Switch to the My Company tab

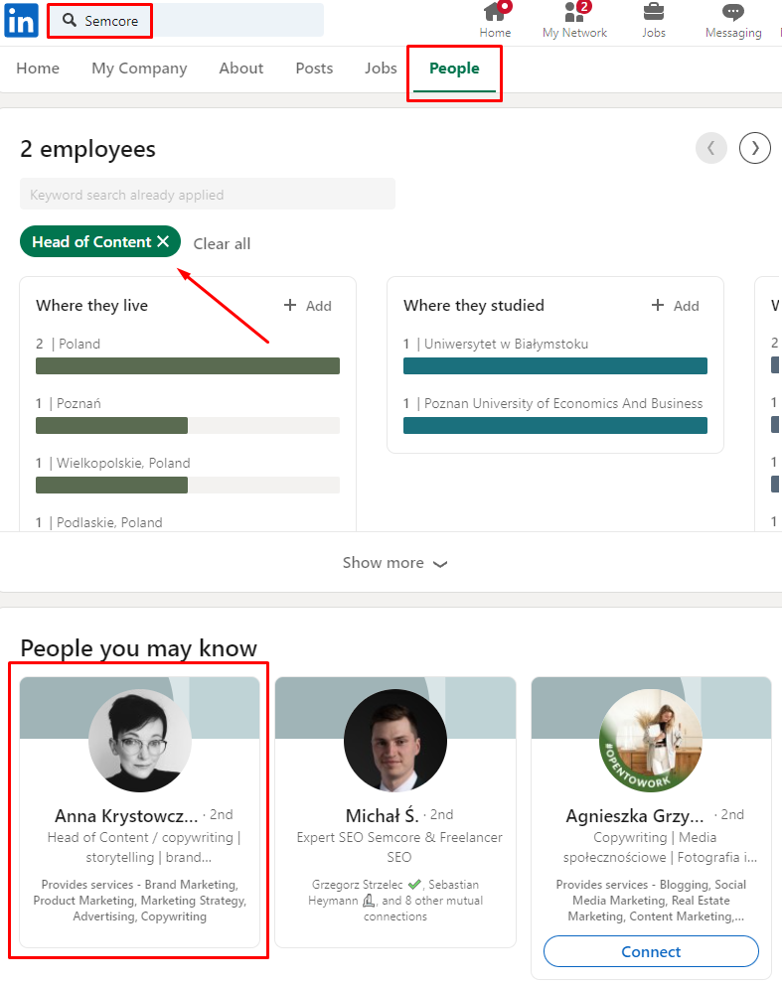click(x=139, y=68)
